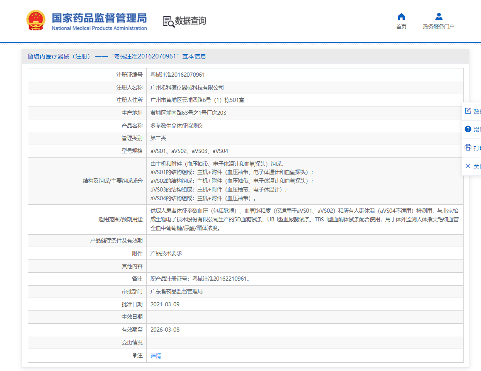This screenshot has height=371, width=481.
Task: Open the question mark help icon
Action: [468, 129]
